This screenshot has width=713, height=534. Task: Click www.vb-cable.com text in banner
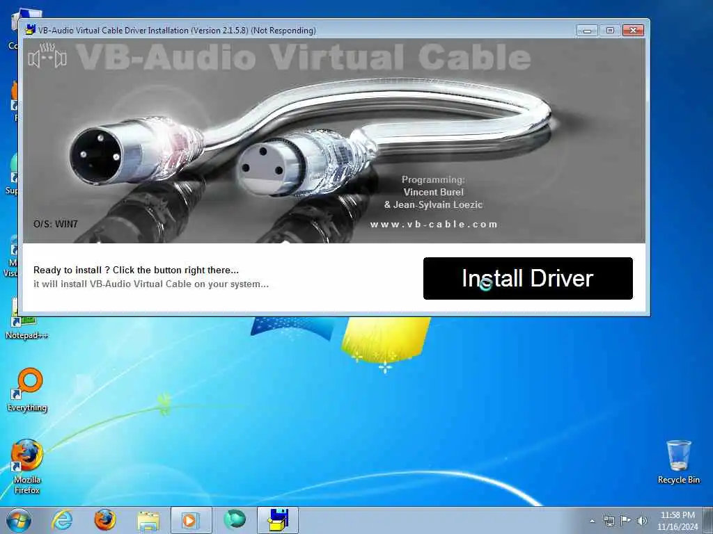(434, 224)
